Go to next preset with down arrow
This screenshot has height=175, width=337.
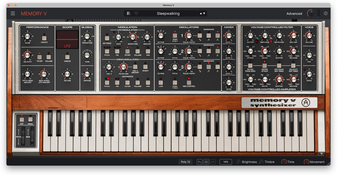(x=204, y=13)
